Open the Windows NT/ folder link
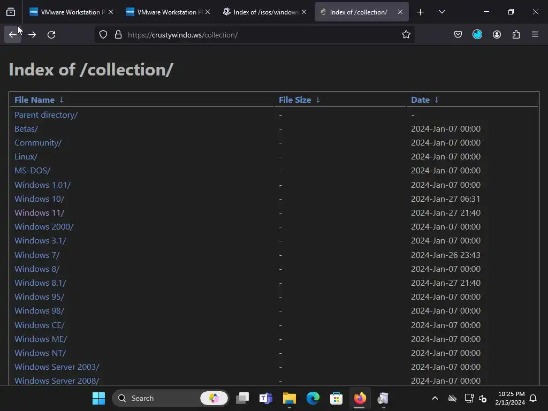Viewport: 548px width, 411px height. [x=40, y=353]
